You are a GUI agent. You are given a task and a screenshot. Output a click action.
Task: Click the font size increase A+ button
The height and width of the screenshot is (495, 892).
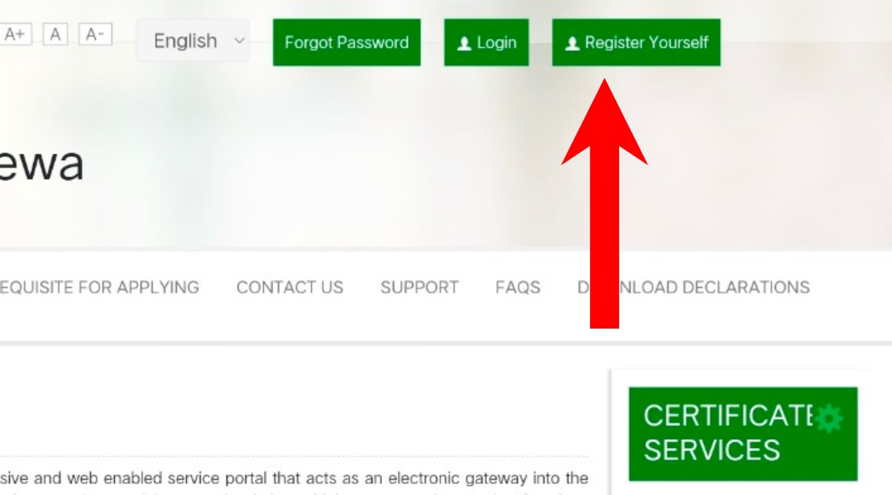point(16,33)
